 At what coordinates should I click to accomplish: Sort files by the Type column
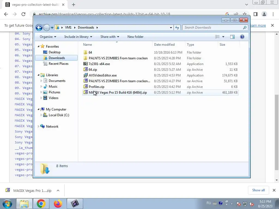201,45
